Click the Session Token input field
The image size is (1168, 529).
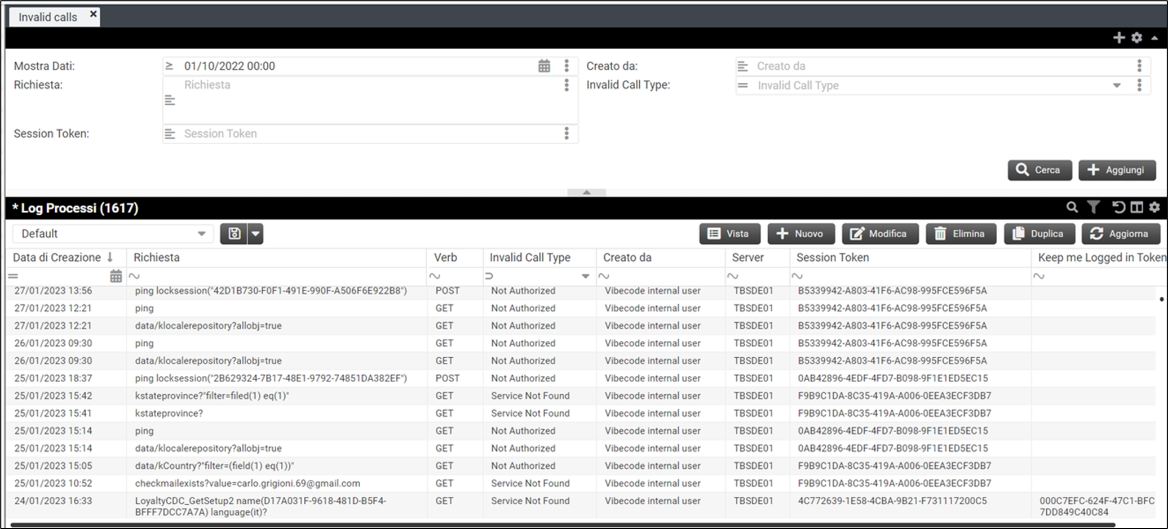[x=366, y=134]
